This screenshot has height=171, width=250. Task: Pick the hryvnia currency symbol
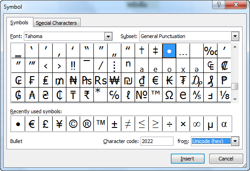pos(46,95)
